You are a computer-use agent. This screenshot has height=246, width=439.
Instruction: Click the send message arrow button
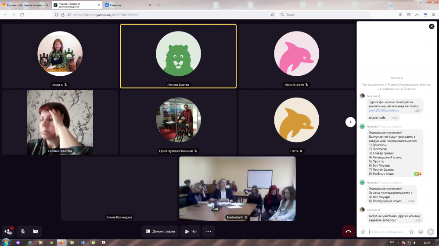tap(431, 232)
